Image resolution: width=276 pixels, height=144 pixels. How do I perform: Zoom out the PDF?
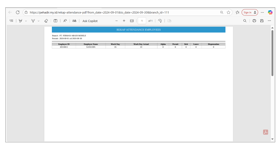coord(117,21)
